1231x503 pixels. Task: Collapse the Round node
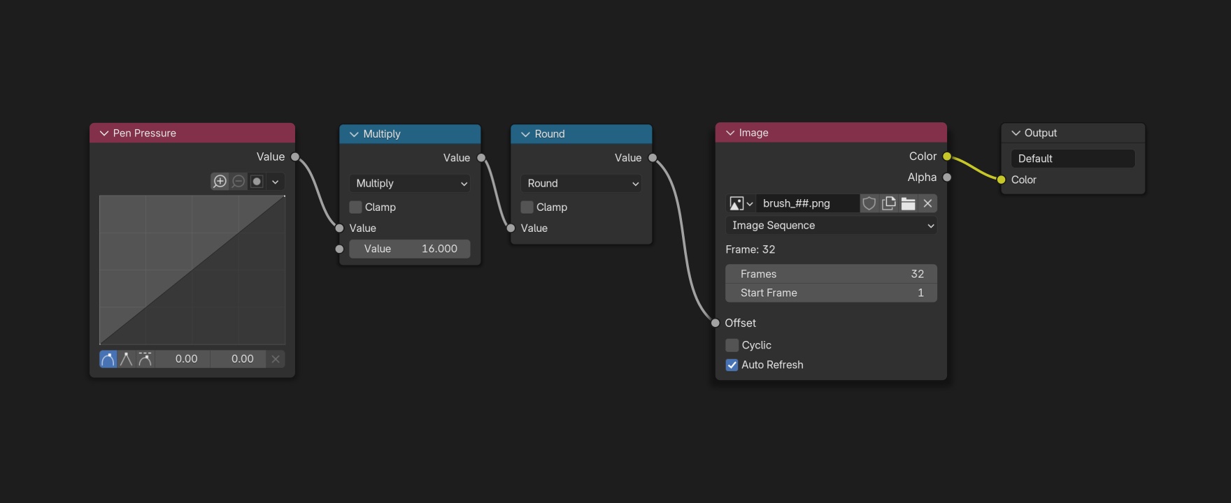[525, 134]
